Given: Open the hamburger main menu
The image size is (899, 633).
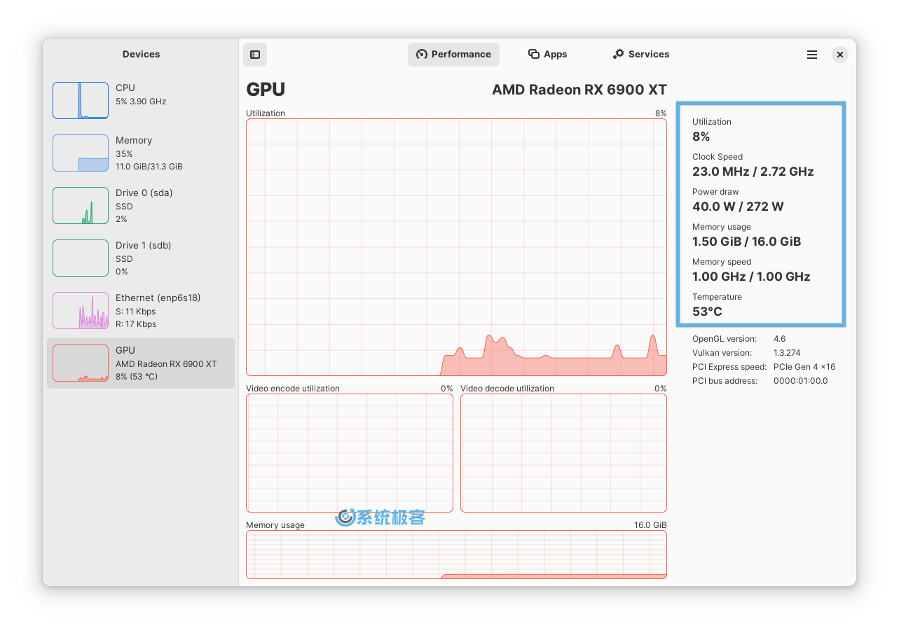Looking at the screenshot, I should click(x=812, y=55).
